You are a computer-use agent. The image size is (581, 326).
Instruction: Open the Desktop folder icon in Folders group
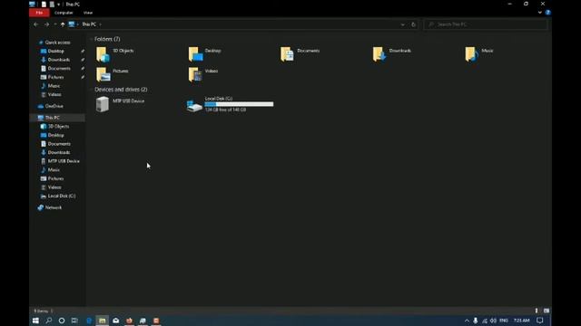[x=195, y=54]
